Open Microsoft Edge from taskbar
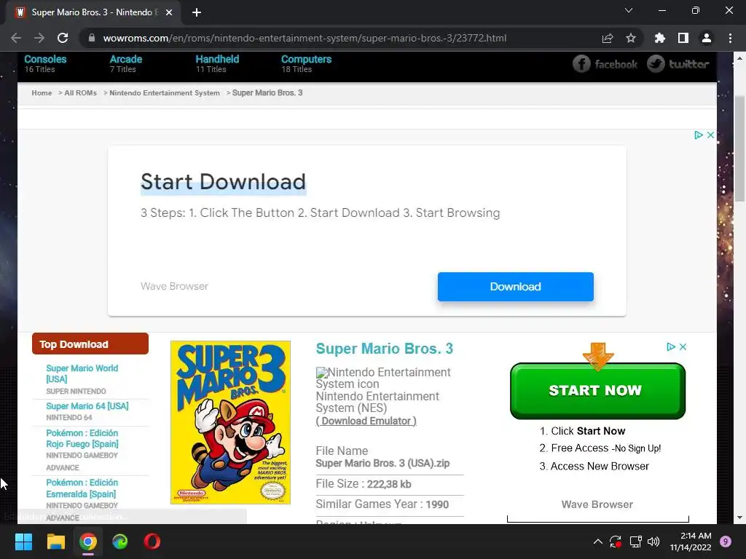Image resolution: width=746 pixels, height=559 pixels. tap(120, 542)
